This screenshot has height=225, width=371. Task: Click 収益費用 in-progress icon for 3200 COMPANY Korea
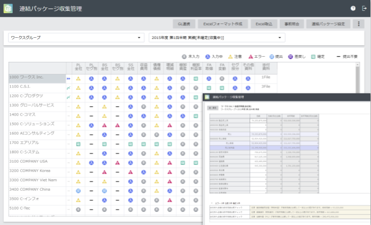pyautogui.click(x=143, y=172)
